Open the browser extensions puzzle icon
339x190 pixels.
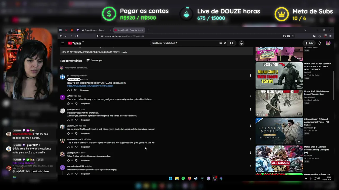[319, 36]
